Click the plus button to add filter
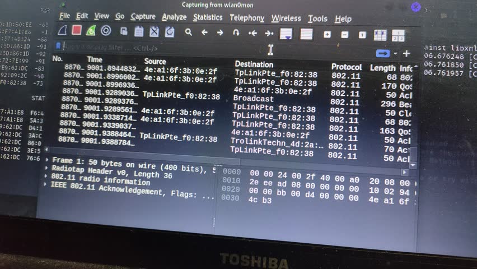Screen dimensions: 477x269 [406, 54]
